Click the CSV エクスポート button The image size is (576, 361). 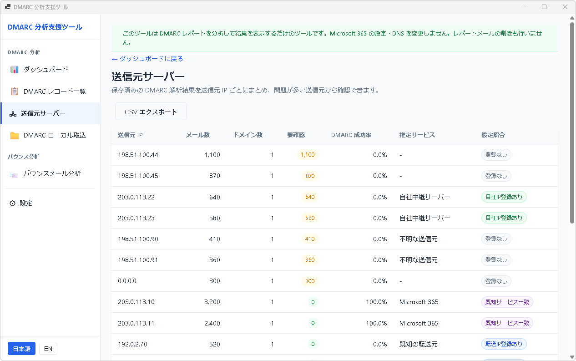pos(151,112)
